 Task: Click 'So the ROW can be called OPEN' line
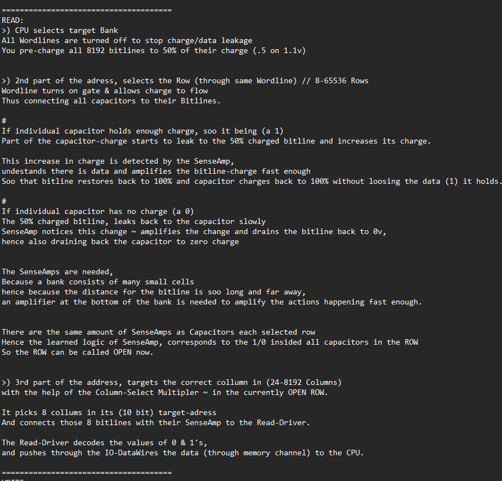click(77, 353)
